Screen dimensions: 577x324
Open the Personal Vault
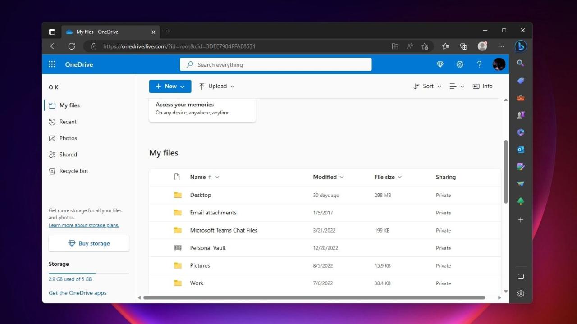point(208,248)
